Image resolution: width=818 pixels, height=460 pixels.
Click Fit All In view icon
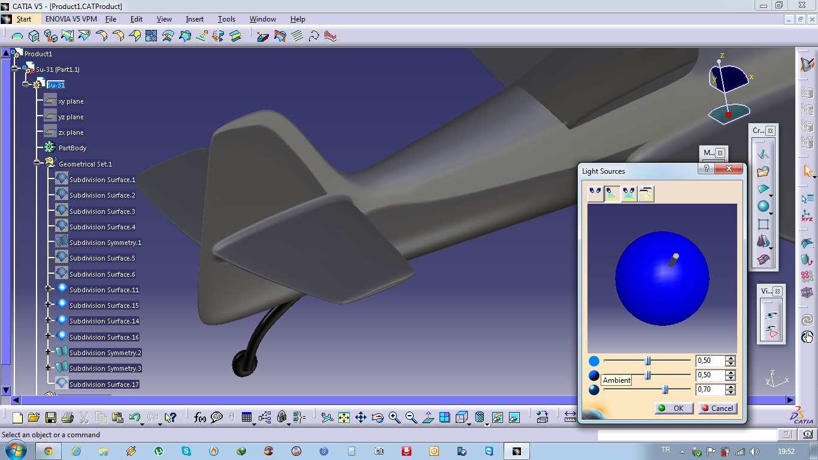pyautogui.click(x=344, y=417)
